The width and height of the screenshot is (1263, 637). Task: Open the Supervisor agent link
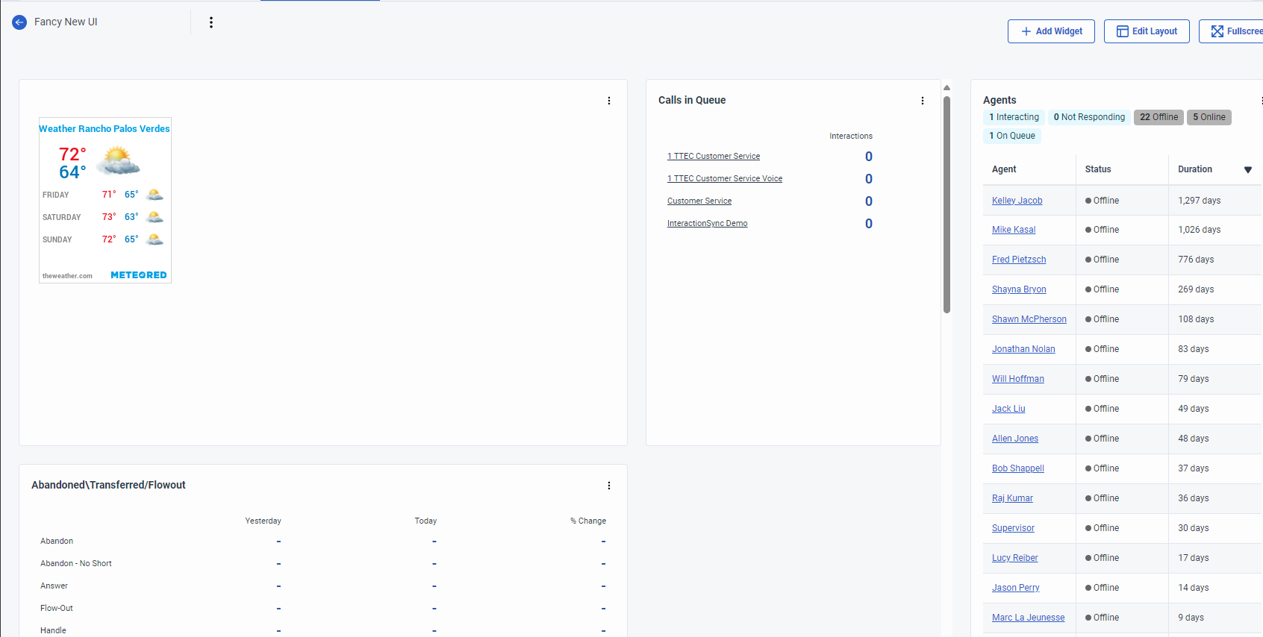[x=1013, y=528]
